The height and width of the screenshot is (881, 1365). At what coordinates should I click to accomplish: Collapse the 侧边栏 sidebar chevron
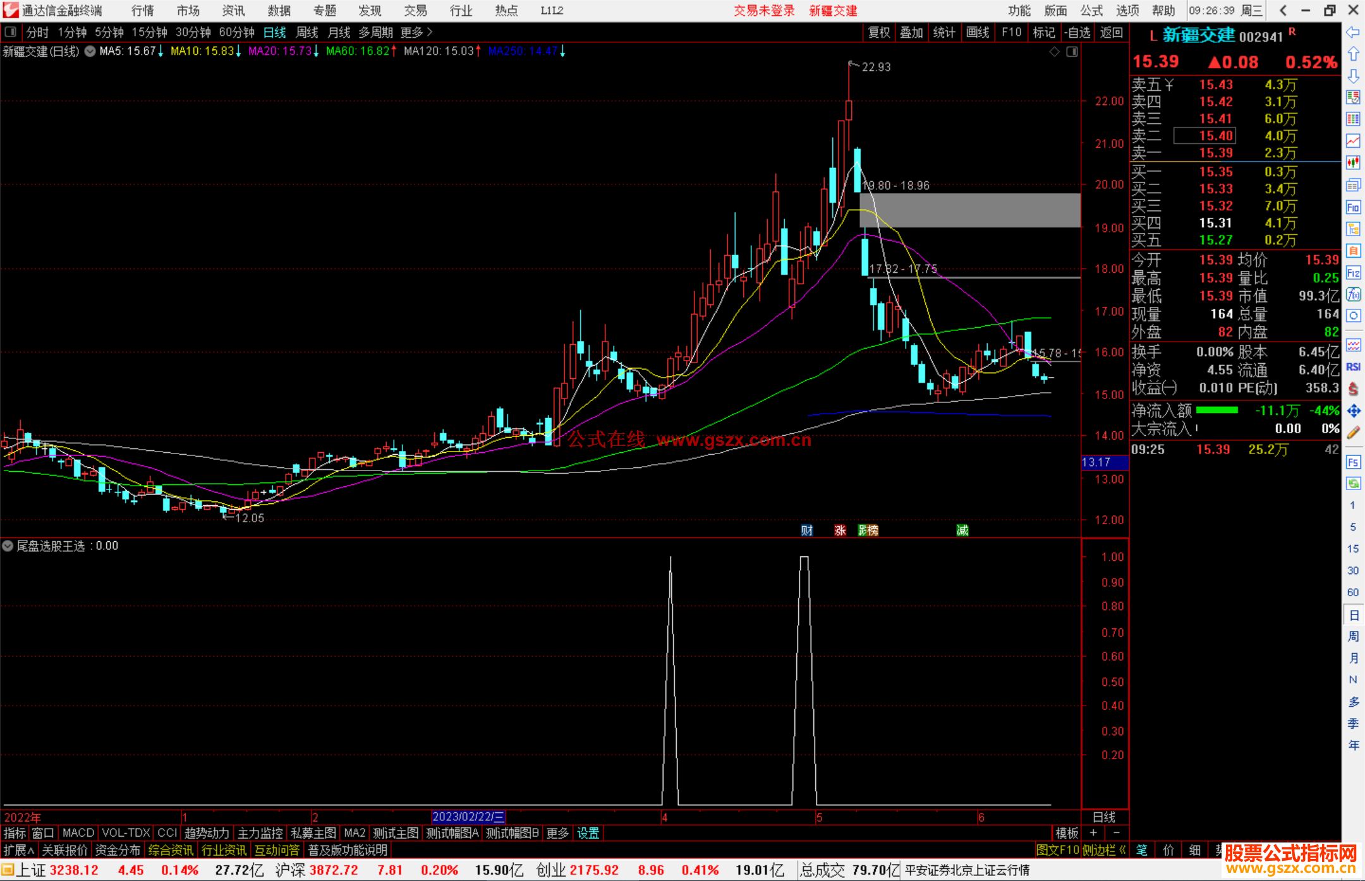point(1122,850)
